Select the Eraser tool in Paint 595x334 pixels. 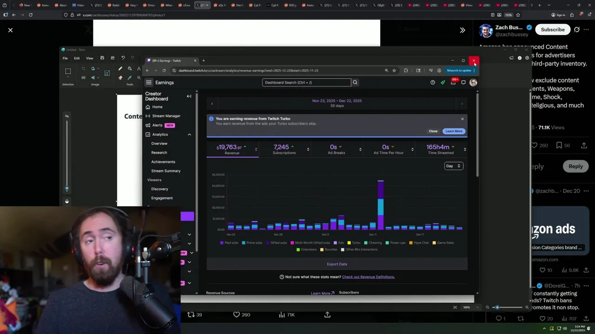coord(120,77)
